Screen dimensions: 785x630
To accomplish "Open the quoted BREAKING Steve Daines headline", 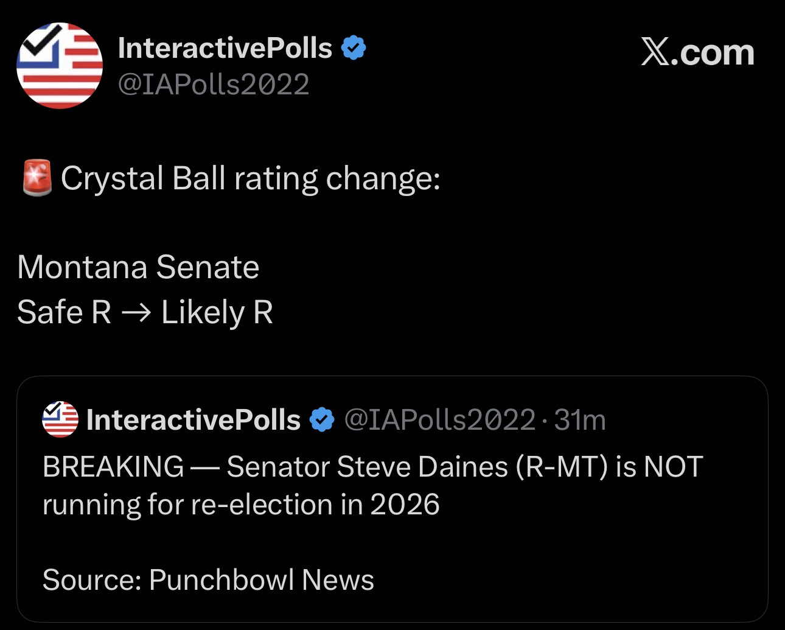I will click(372, 467).
